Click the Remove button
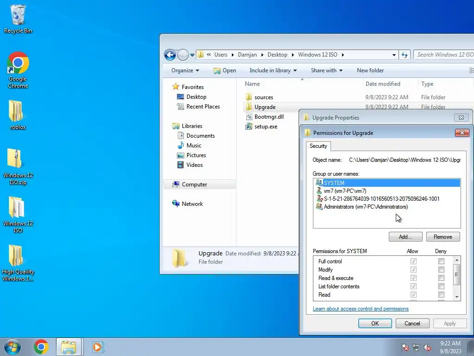This screenshot has height=356, width=474. (443, 237)
